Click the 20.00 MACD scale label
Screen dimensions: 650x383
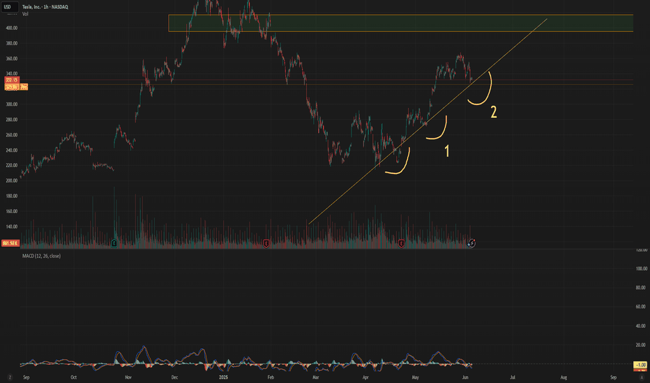coord(642,345)
